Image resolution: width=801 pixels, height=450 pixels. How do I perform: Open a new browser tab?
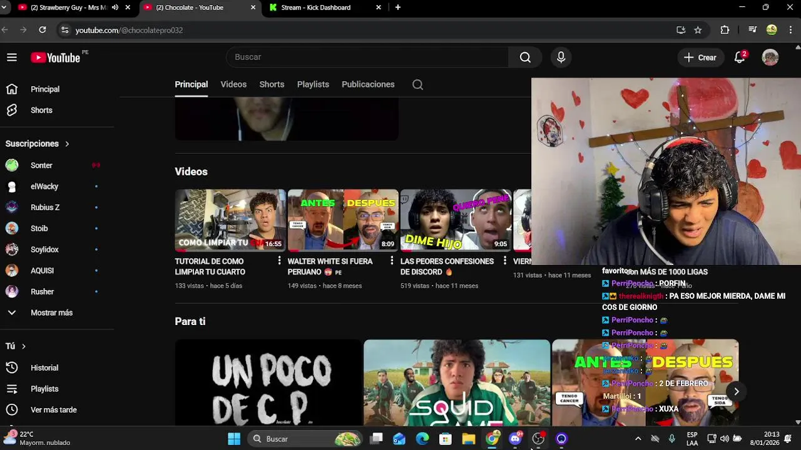pyautogui.click(x=397, y=7)
